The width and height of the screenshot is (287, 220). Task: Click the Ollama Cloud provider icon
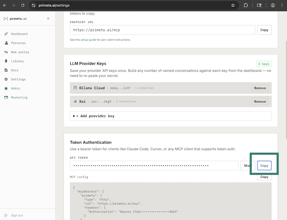[75, 88]
